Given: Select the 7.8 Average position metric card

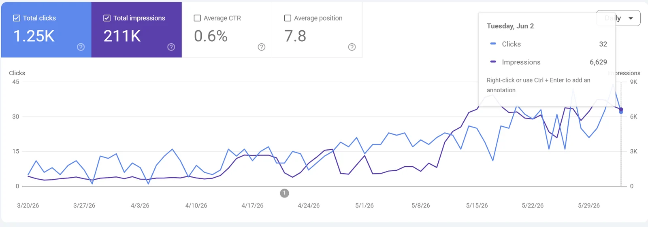Looking at the screenshot, I should click(317, 30).
